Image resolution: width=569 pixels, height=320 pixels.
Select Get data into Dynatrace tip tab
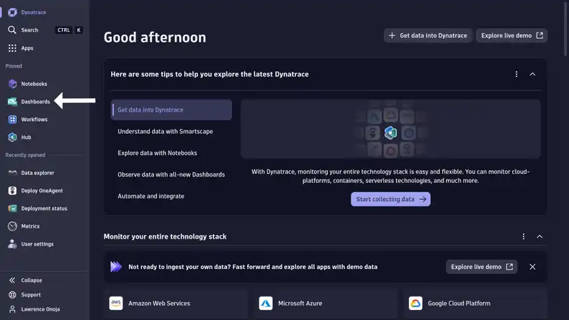171,110
